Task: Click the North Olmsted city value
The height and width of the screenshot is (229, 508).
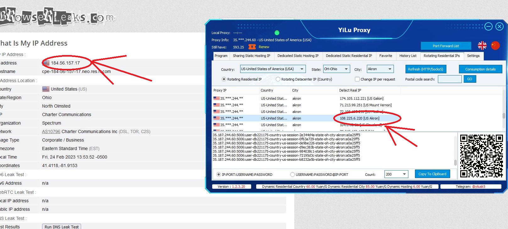Action: [x=56, y=106]
